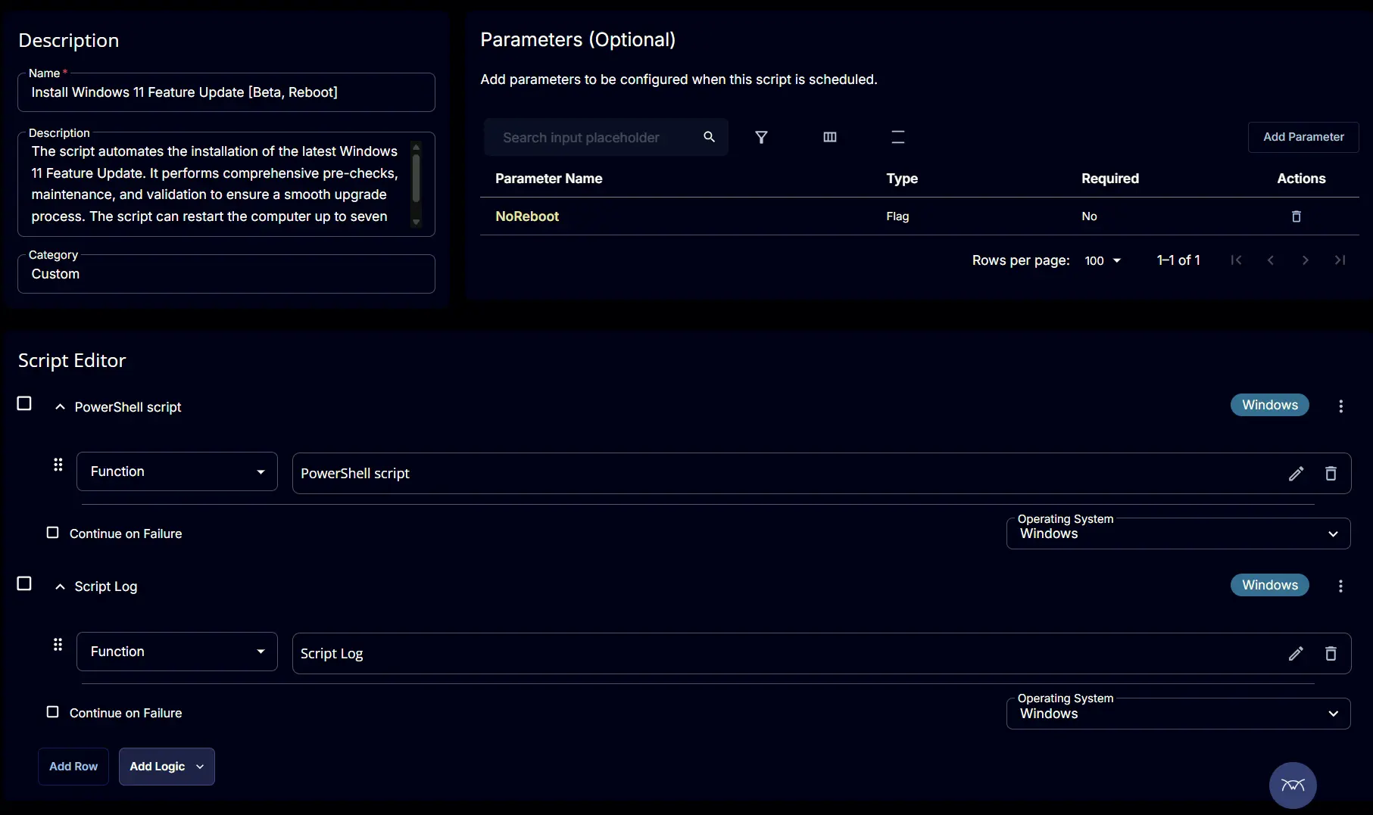This screenshot has width=1373, height=815.
Task: Click the Windows badge on PowerShell script
Action: (1270, 405)
